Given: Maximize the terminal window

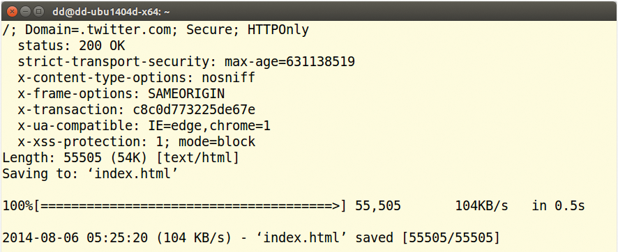Looking at the screenshot, I should coord(38,12).
